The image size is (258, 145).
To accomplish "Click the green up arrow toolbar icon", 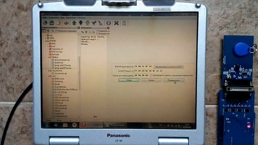I will [x=74, y=23].
